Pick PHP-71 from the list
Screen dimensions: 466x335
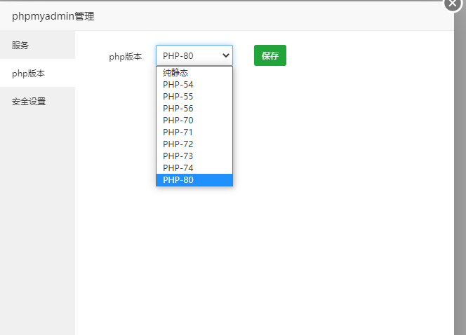194,132
